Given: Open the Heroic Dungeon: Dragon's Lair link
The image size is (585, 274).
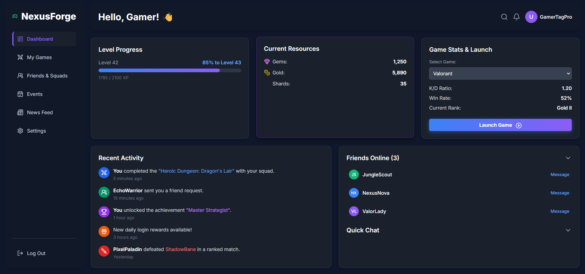Looking at the screenshot, I should tap(196, 171).
